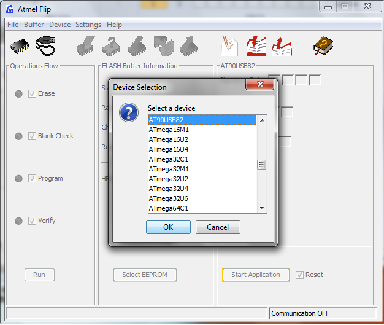Image resolution: width=384 pixels, height=325 pixels.
Task: Cancel the Device Selection dialog
Action: pos(218,227)
